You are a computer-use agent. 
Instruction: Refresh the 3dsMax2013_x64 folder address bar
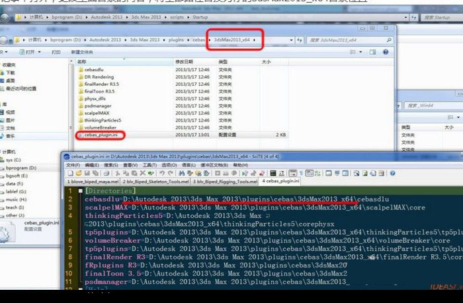300,40
